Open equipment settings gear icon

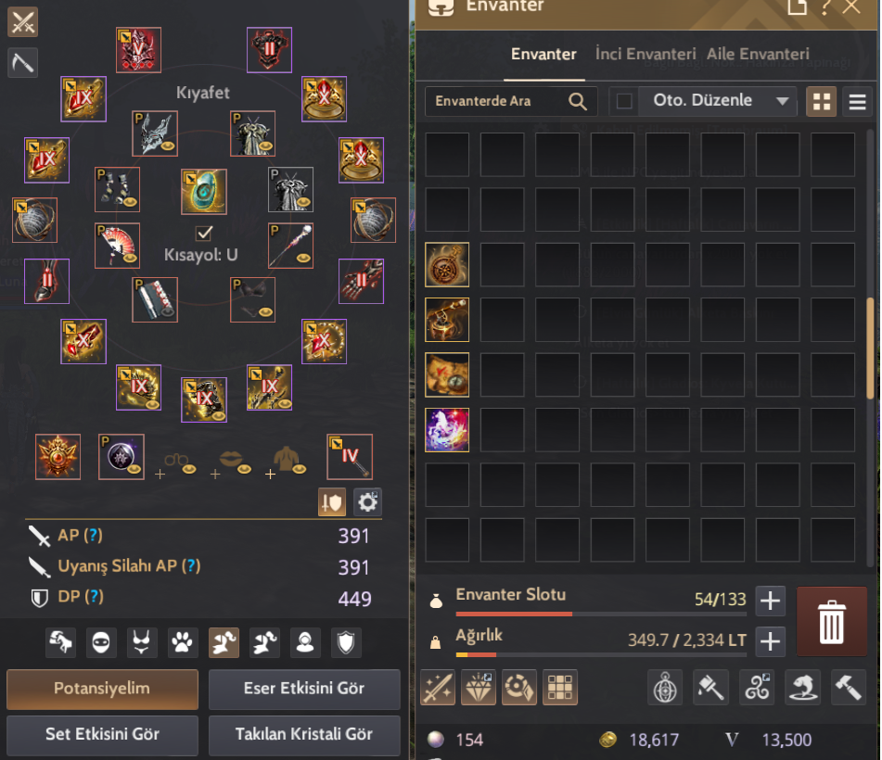point(367,502)
